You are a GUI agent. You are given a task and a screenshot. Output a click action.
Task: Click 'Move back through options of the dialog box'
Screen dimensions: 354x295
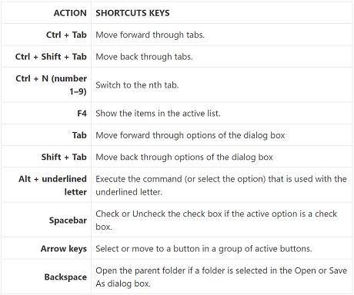[184, 157]
